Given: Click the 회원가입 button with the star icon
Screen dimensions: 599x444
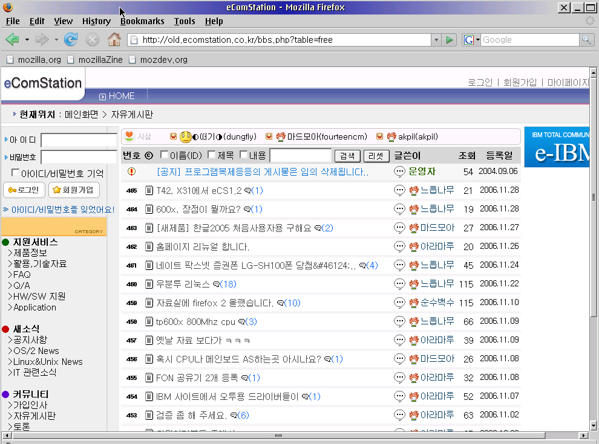Looking at the screenshot, I should coord(74,190).
